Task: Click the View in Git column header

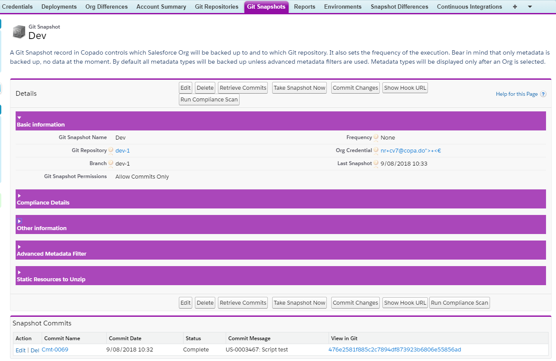Action: (x=344, y=338)
